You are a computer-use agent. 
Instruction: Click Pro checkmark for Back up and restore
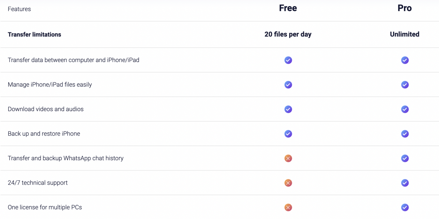(x=405, y=134)
